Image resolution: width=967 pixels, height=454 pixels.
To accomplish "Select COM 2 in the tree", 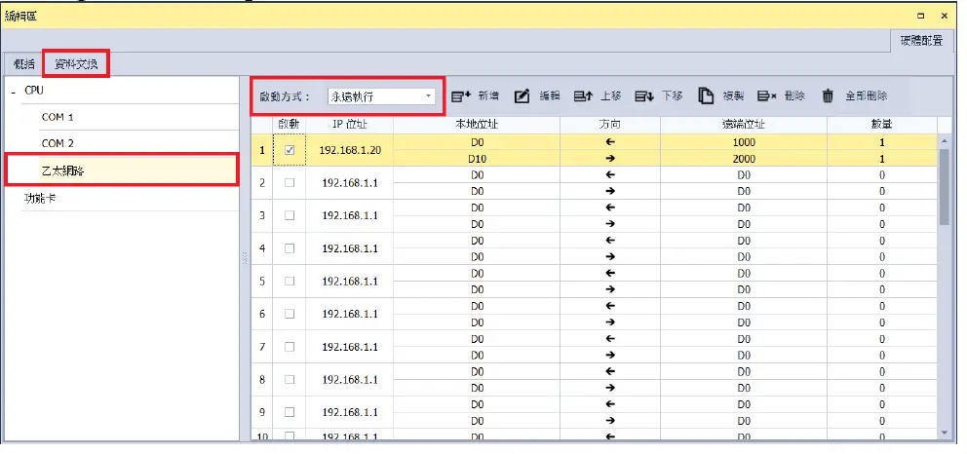I will pos(58,143).
